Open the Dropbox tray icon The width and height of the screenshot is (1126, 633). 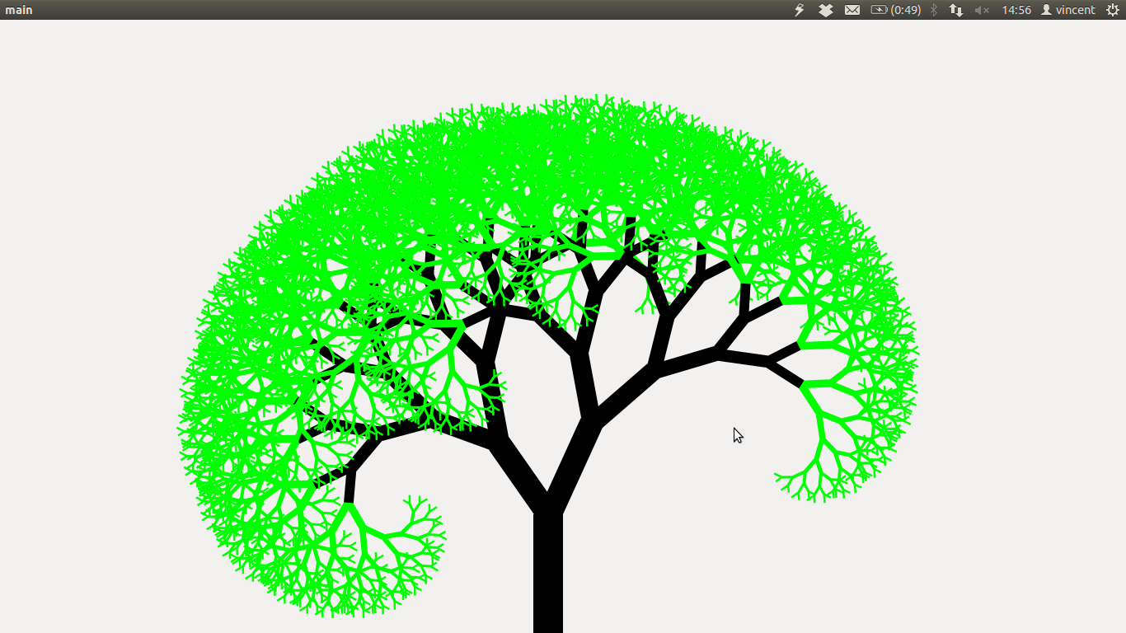[x=825, y=10]
